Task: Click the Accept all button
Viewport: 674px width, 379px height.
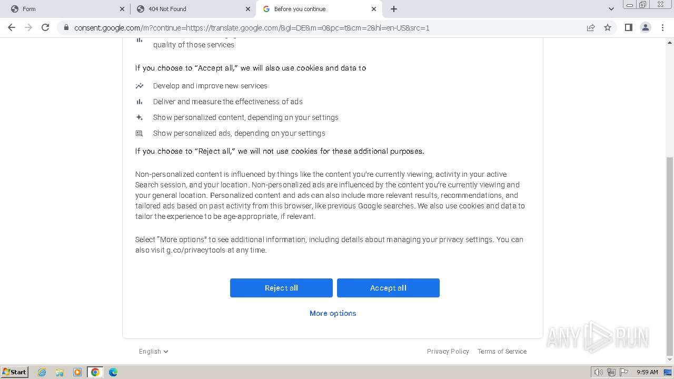Action: coord(388,288)
